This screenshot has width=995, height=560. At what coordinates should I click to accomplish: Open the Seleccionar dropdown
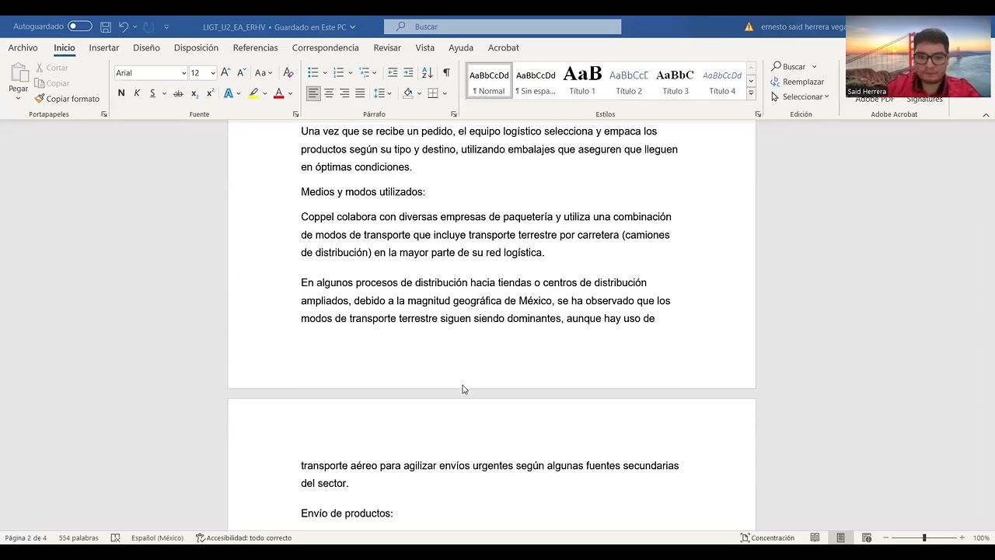click(801, 96)
